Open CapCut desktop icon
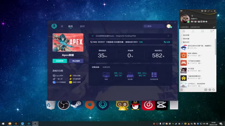 click(161, 105)
